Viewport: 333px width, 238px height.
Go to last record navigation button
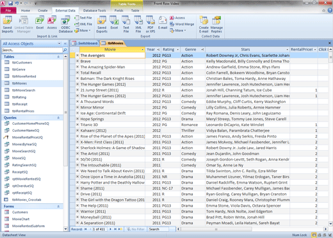pyautogui.click(x=115, y=229)
